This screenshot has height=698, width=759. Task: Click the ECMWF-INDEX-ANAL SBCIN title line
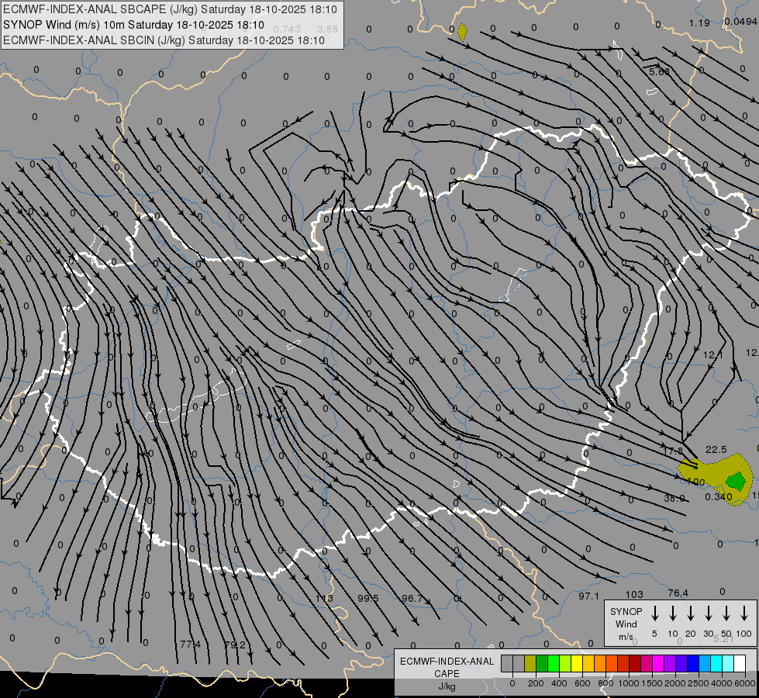tap(164, 40)
